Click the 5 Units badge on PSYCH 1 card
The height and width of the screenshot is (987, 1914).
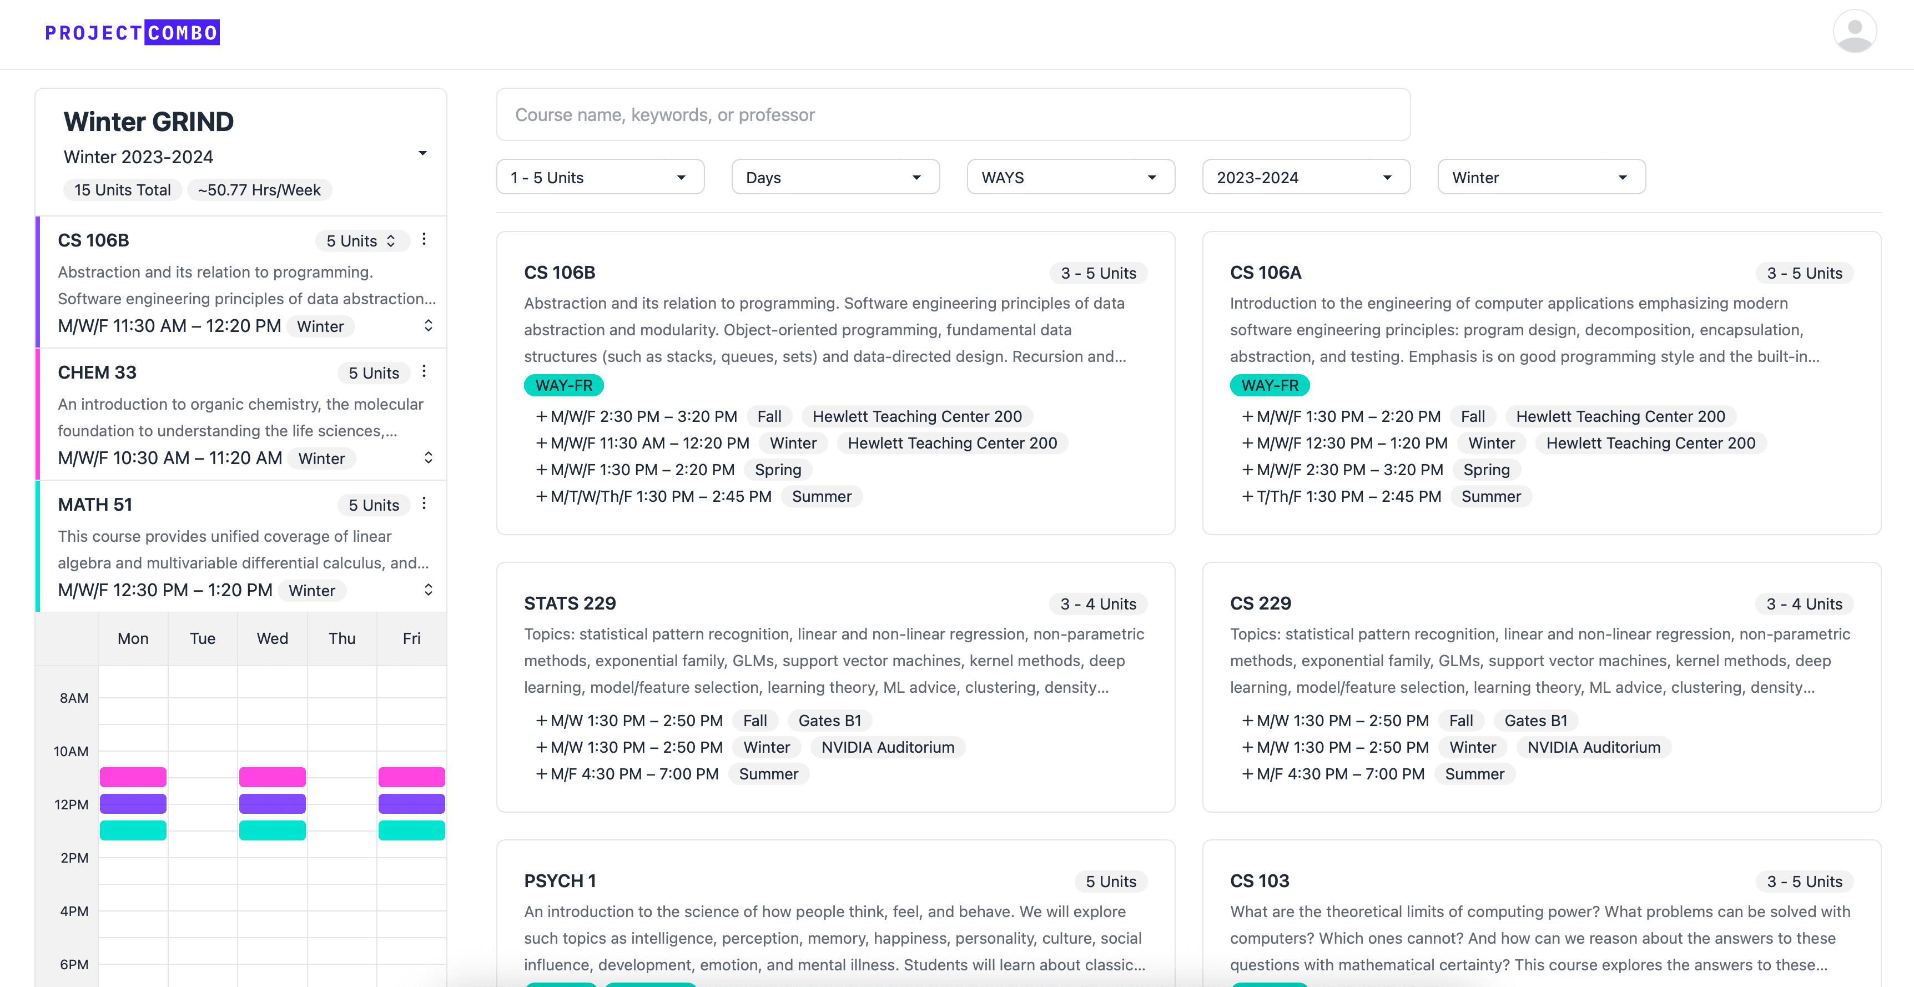point(1111,882)
